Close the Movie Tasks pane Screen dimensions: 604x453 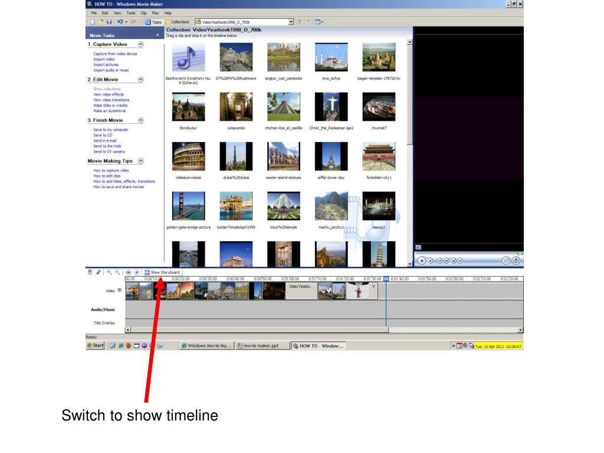pos(157,35)
